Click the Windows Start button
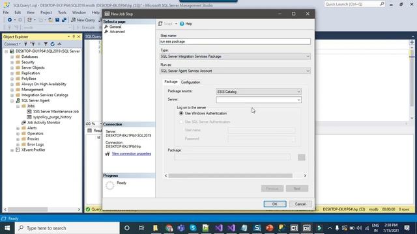Viewport: 417px width, 234px height. click(7, 228)
